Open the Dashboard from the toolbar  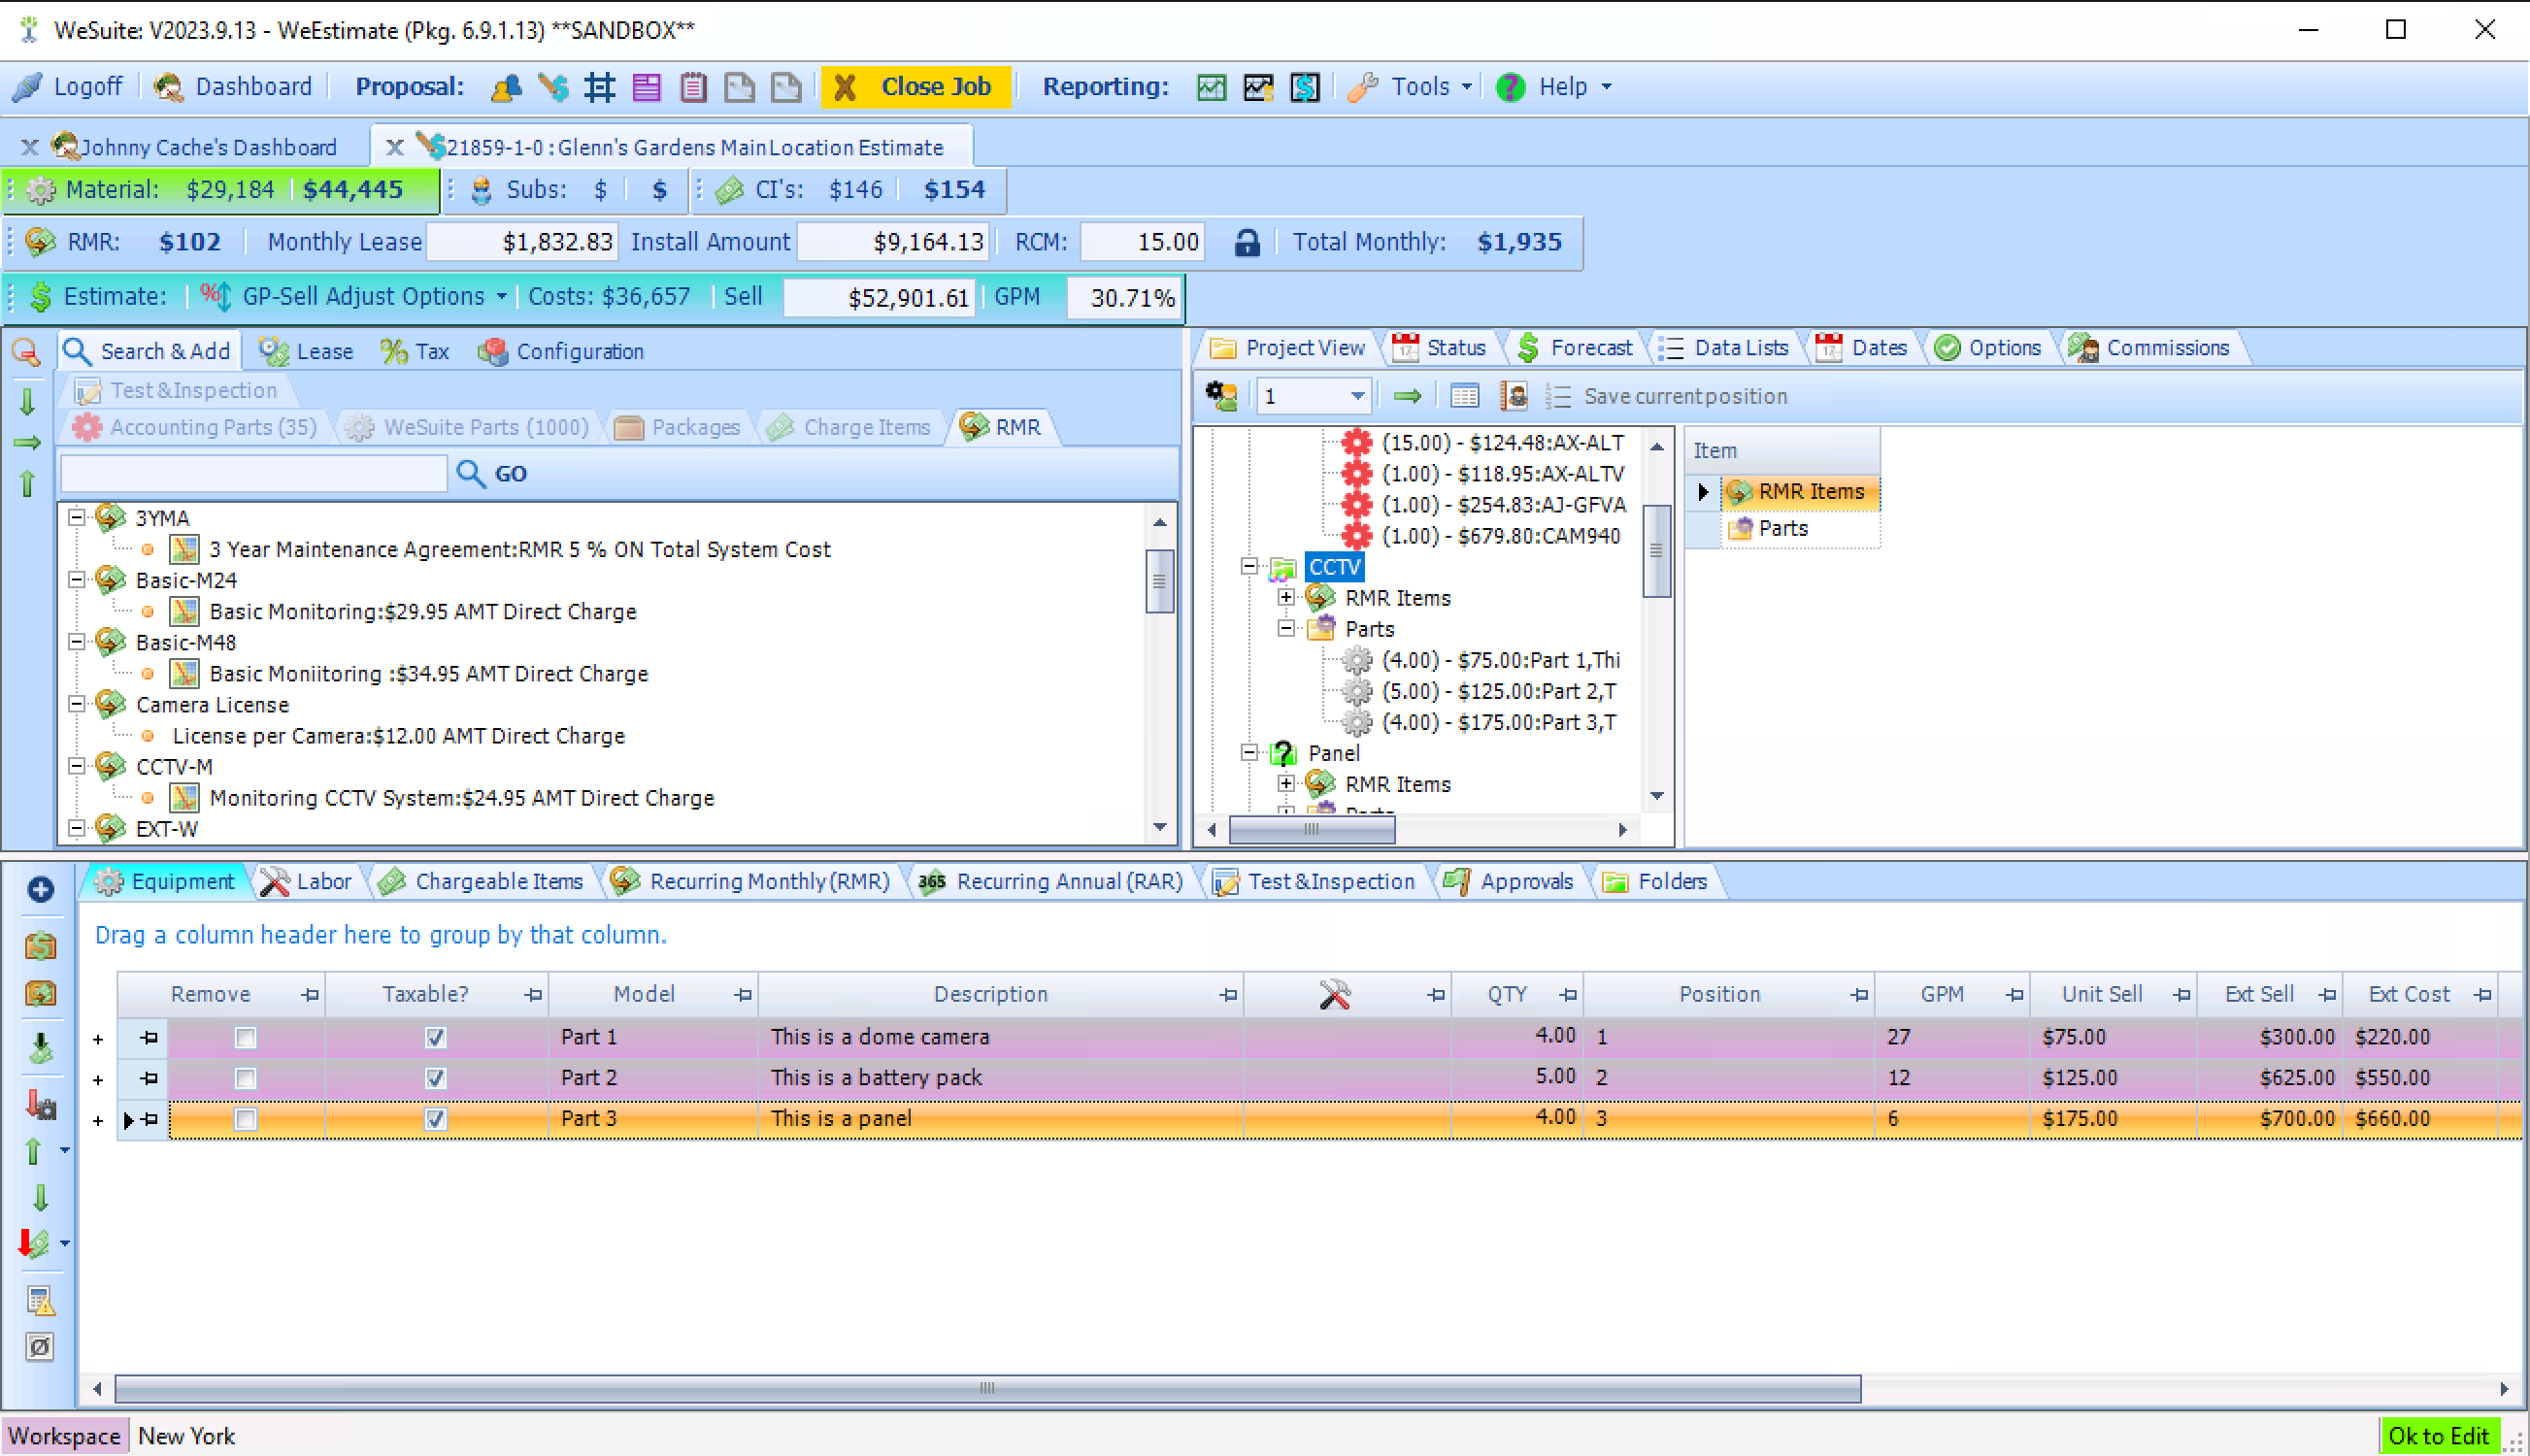pos(233,87)
